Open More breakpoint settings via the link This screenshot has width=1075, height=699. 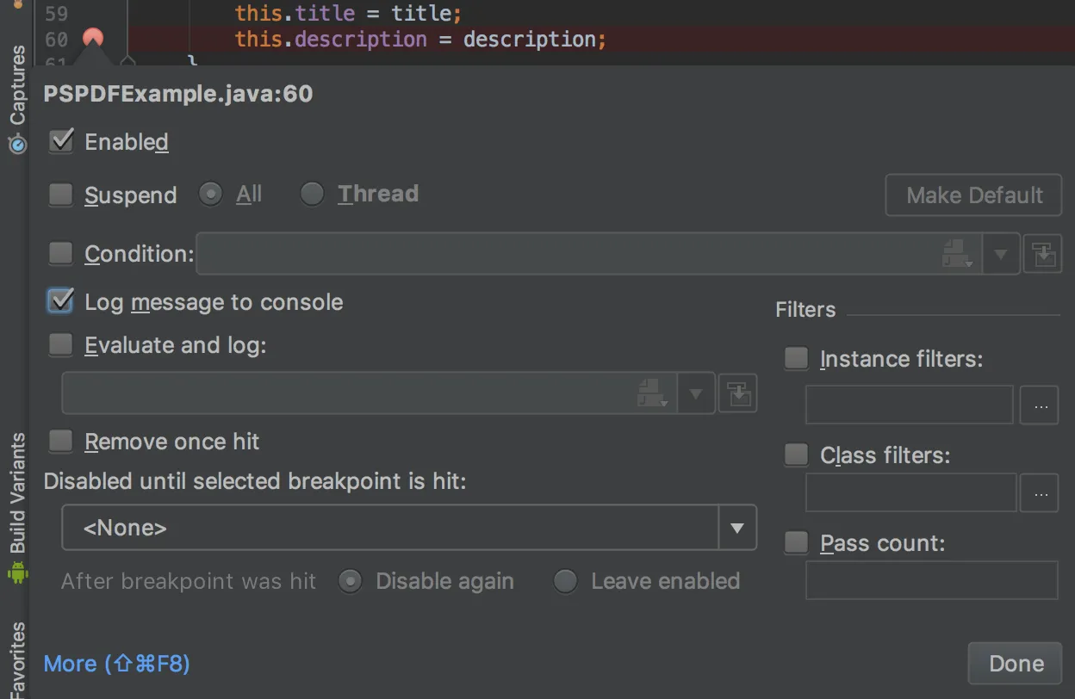[x=116, y=663]
